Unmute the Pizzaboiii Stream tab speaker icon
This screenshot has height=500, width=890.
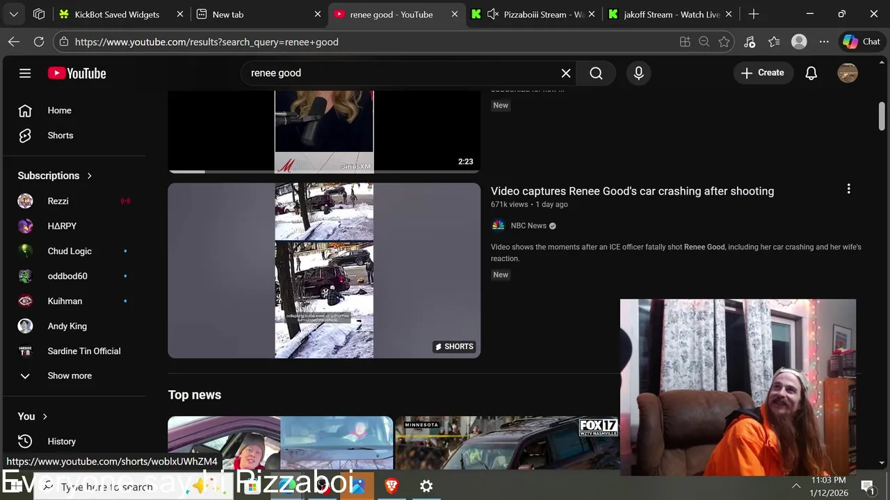[493, 14]
